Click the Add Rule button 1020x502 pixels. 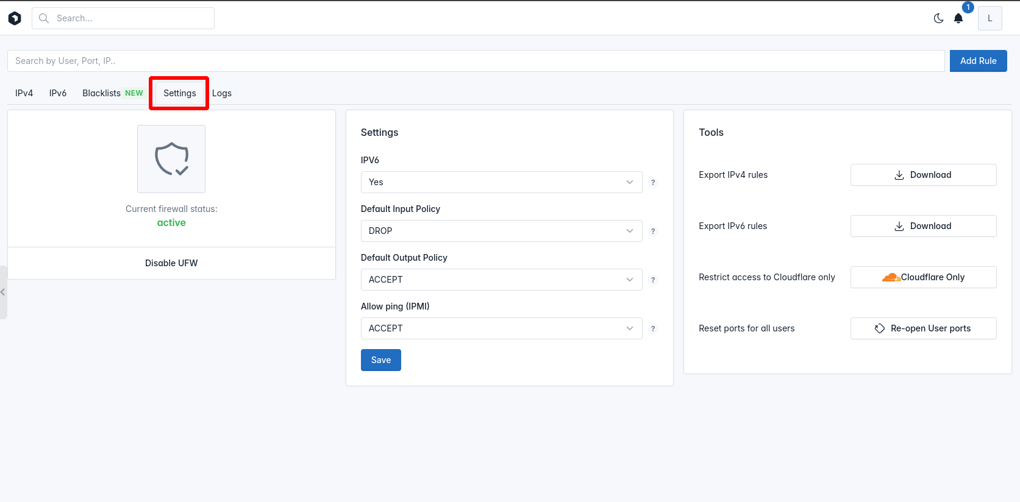978,61
